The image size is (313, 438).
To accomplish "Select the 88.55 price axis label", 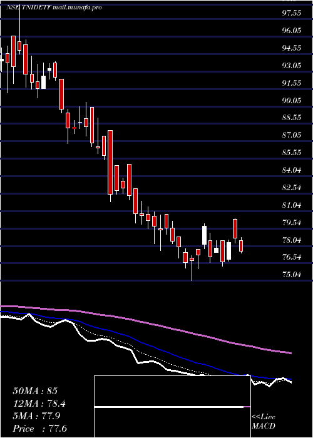I will 292,118.
